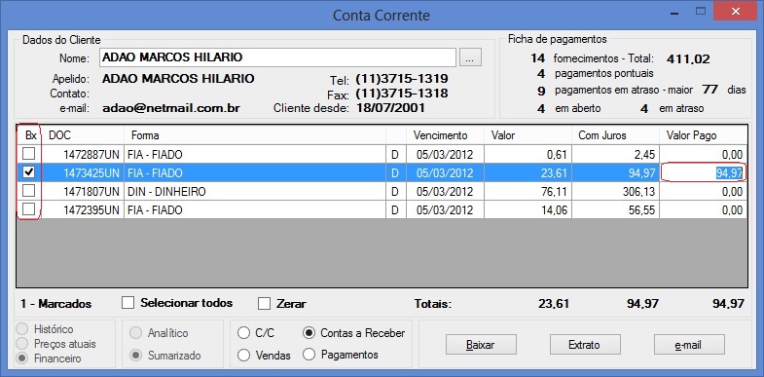Check the Bx box for document 1471807UN
The height and width of the screenshot is (377, 764).
pyautogui.click(x=29, y=191)
